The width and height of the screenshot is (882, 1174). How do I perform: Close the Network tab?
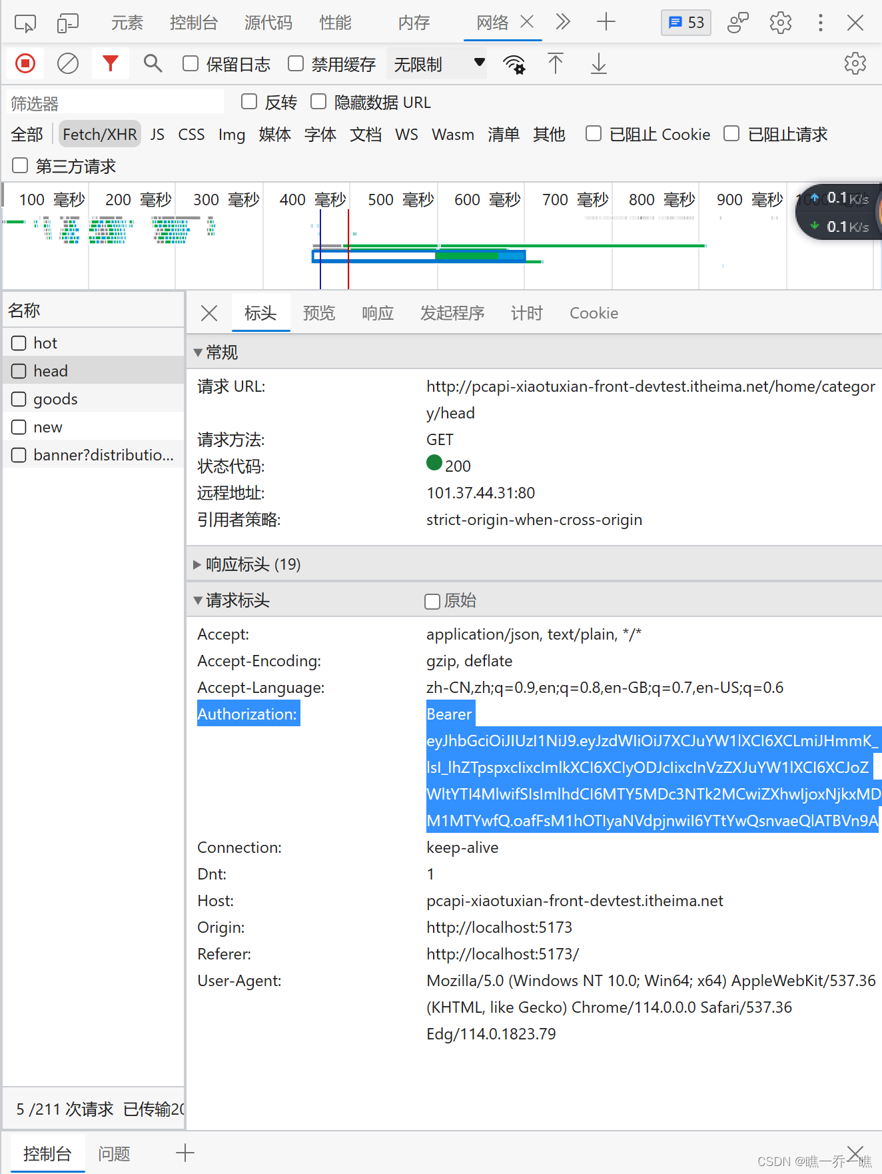527,22
